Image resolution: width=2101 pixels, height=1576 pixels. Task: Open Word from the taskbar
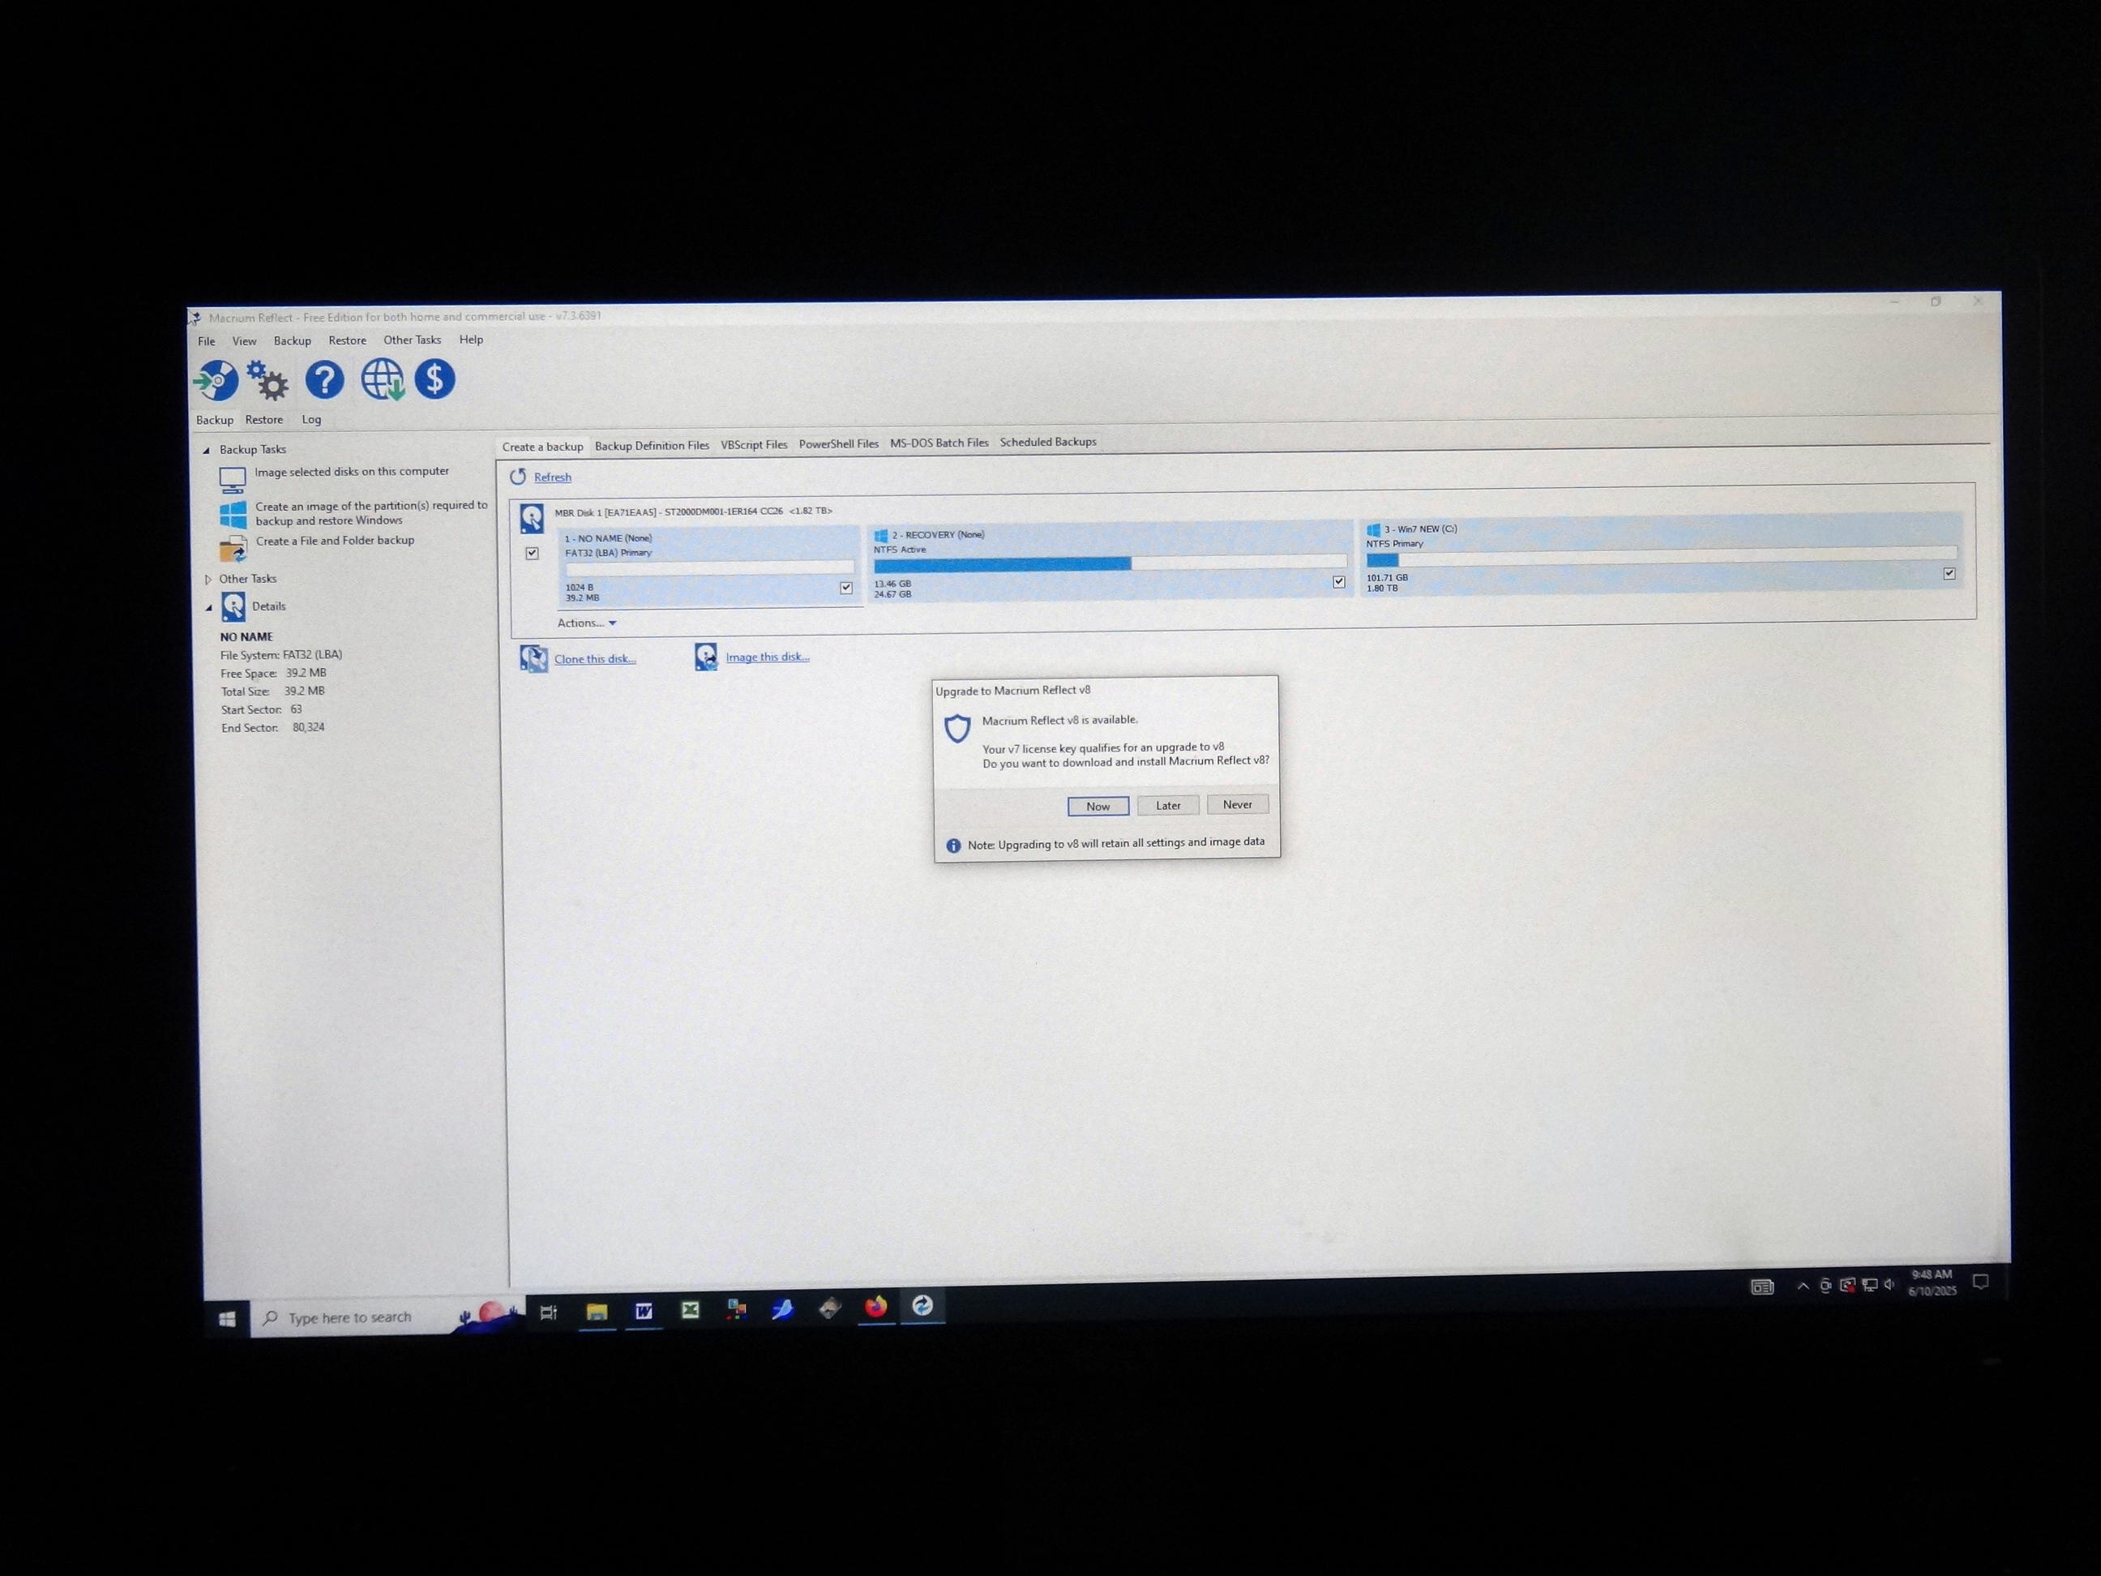[644, 1311]
